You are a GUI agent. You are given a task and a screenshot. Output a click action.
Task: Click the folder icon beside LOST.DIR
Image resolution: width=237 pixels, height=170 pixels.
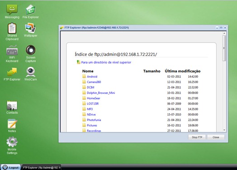pyautogui.click(x=84, y=104)
